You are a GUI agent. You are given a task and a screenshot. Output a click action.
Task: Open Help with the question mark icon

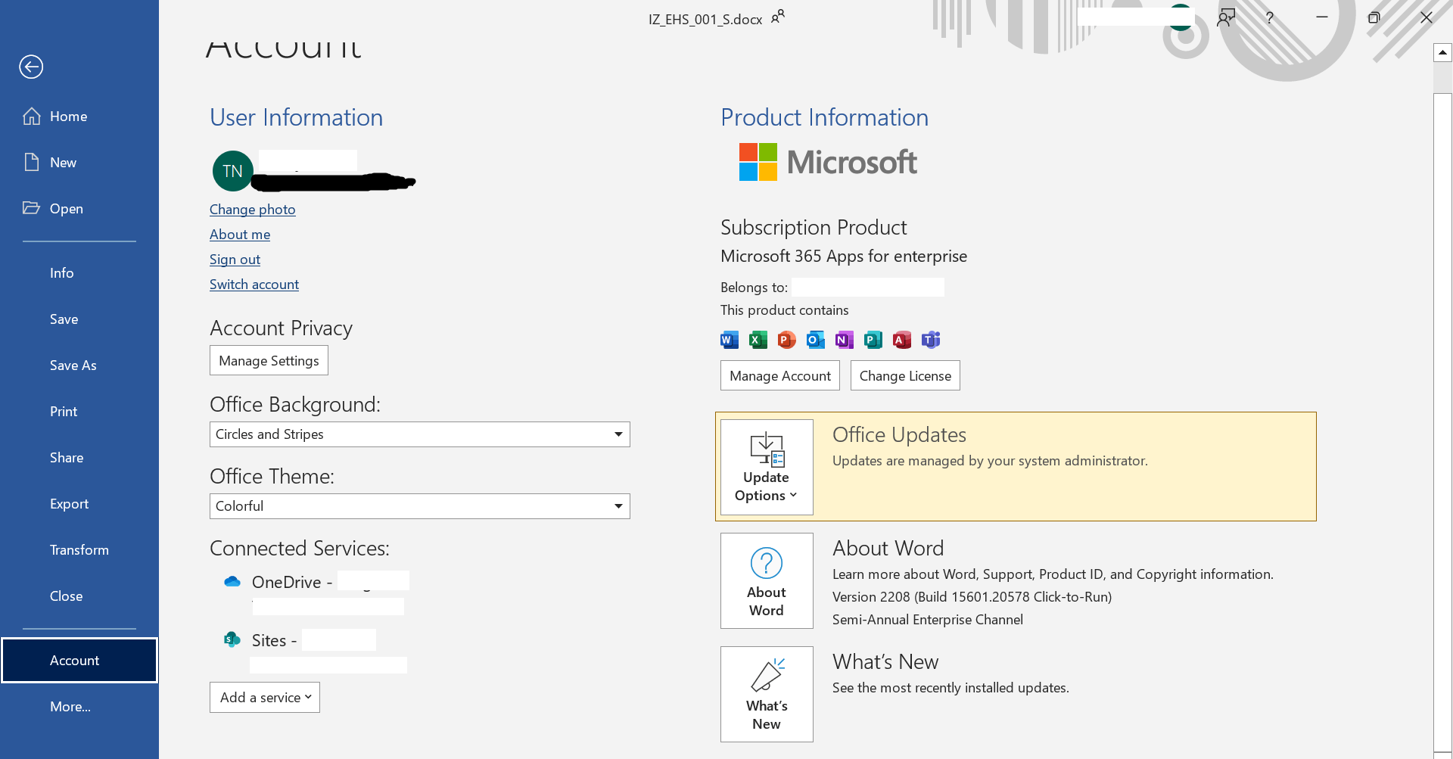click(1270, 17)
